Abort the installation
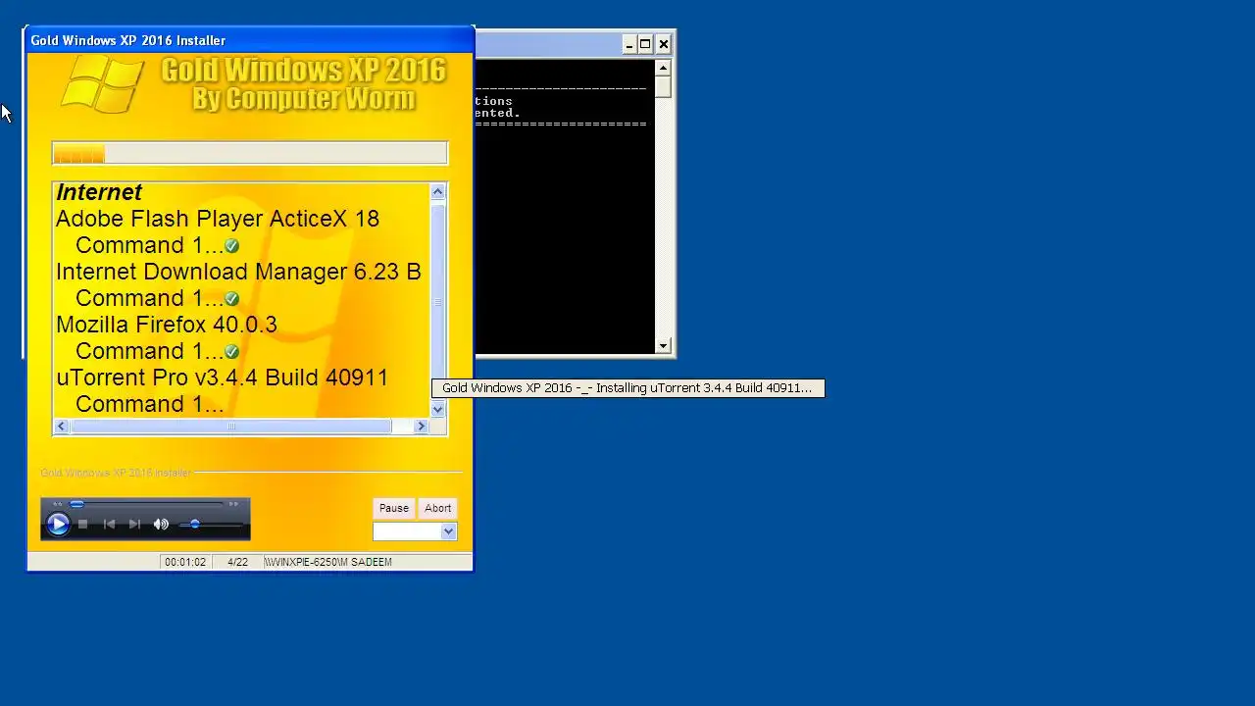This screenshot has width=1255, height=706. (x=437, y=508)
